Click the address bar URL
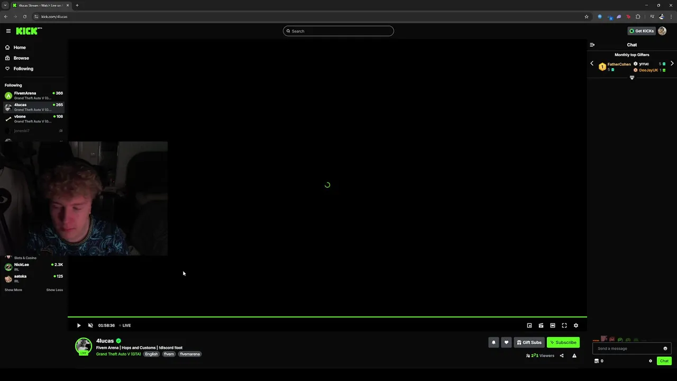The width and height of the screenshot is (677, 381). [54, 16]
